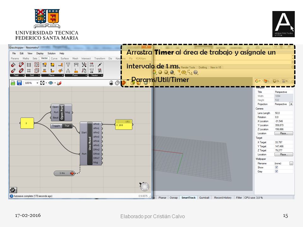The height and width of the screenshot is (227, 303).
Task: Select the Open Port component
Action: (x=62, y=112)
